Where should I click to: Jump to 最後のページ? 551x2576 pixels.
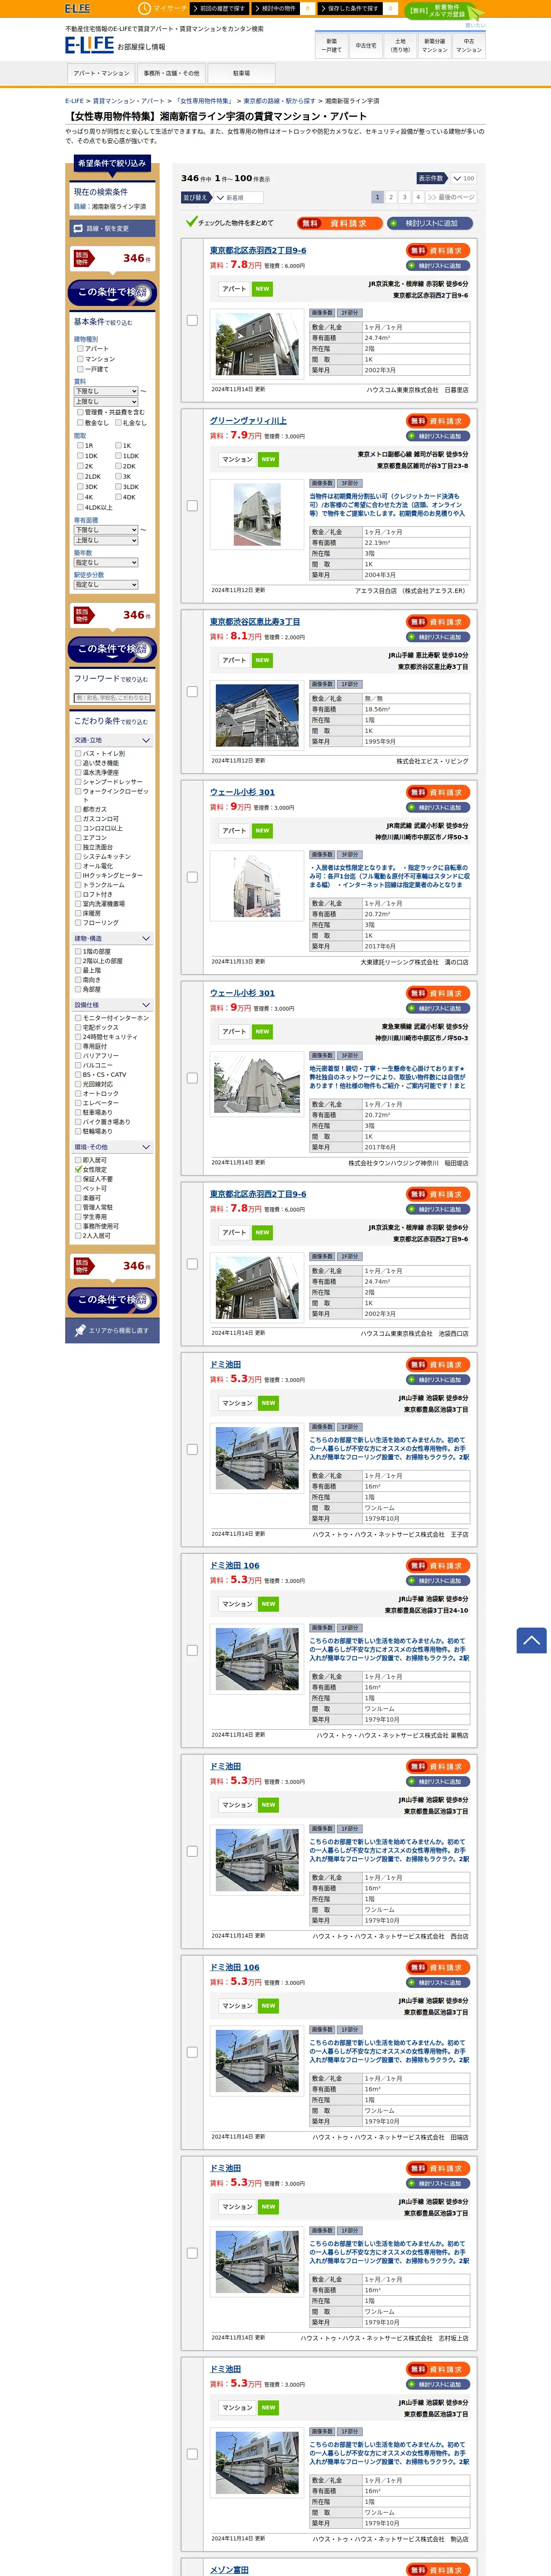click(451, 197)
